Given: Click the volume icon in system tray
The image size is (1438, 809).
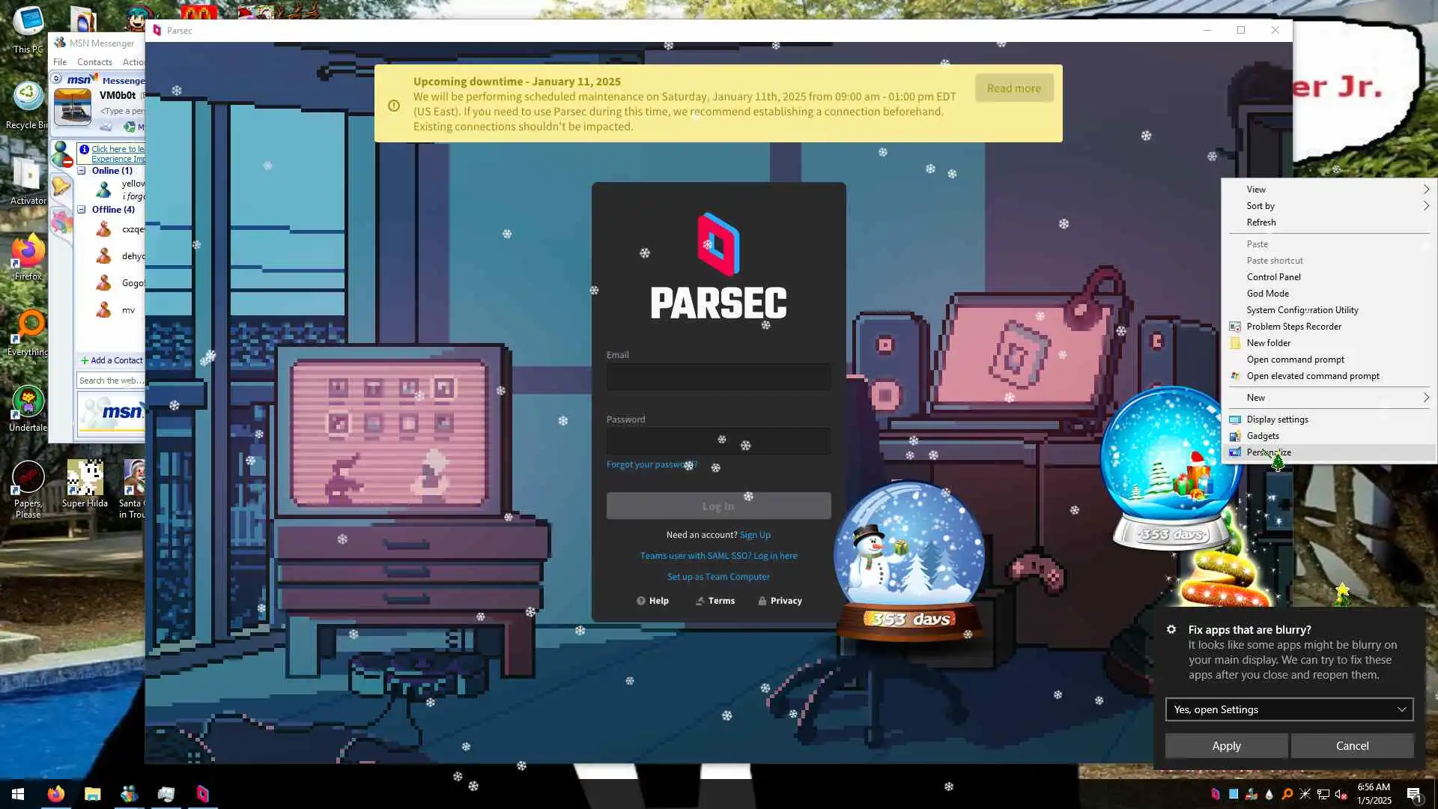Looking at the screenshot, I should coord(1341,794).
